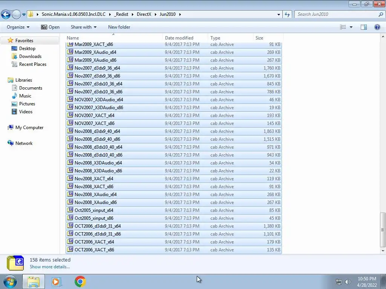
Task: Select file name Nov2007_d3dx10_36_x86
Action: (x=98, y=92)
